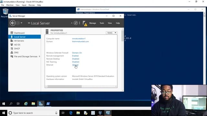Click domain link theimmaturelab.com
Viewport: 207px width, 116px height.
[81, 42]
